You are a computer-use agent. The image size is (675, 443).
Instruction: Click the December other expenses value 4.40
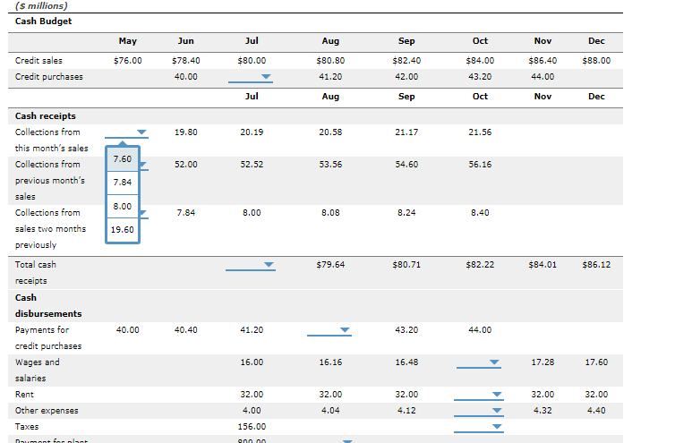click(596, 411)
